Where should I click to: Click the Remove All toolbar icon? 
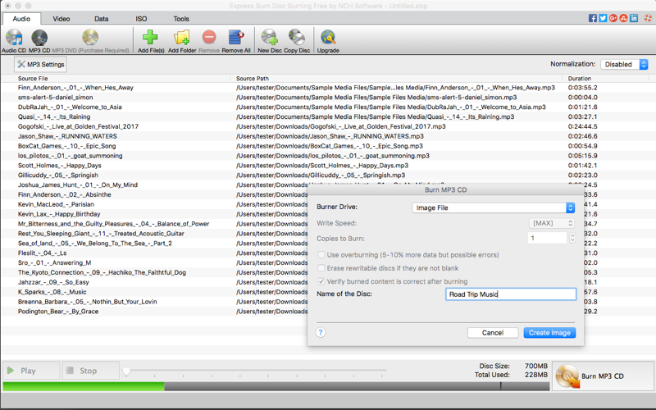tap(236, 39)
